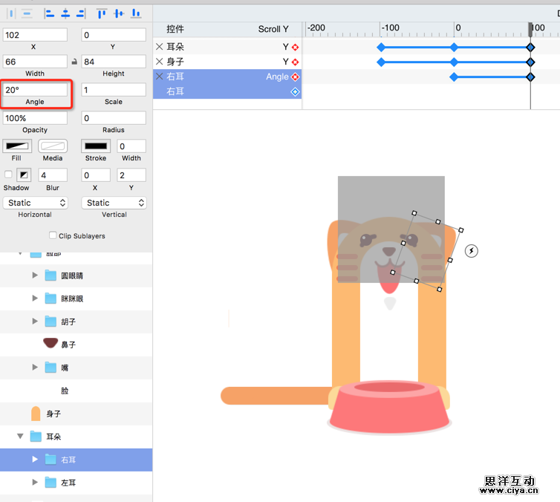Image resolution: width=560 pixels, height=502 pixels.
Task: Align layers to right edge
Action: click(x=81, y=14)
